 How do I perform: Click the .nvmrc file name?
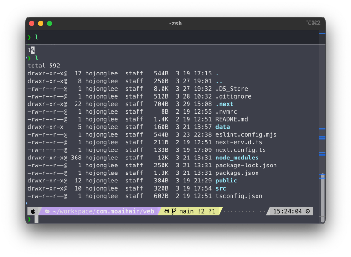(226, 112)
